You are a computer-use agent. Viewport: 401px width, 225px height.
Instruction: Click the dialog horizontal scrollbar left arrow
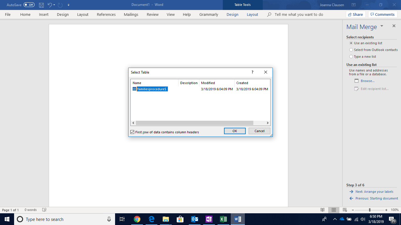click(x=133, y=123)
